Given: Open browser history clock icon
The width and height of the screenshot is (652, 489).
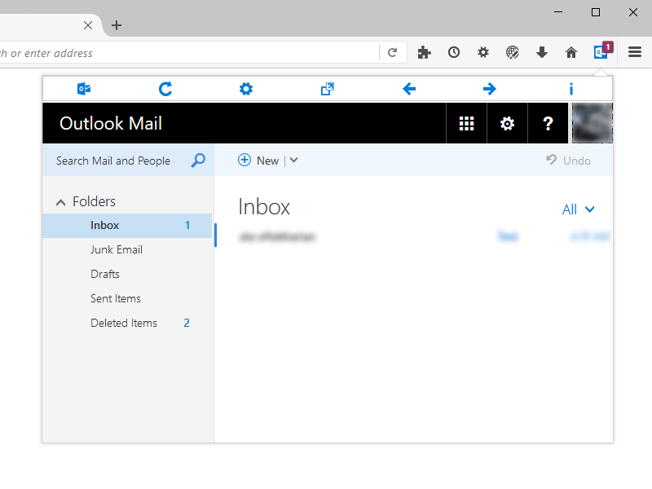Looking at the screenshot, I should click(x=454, y=52).
